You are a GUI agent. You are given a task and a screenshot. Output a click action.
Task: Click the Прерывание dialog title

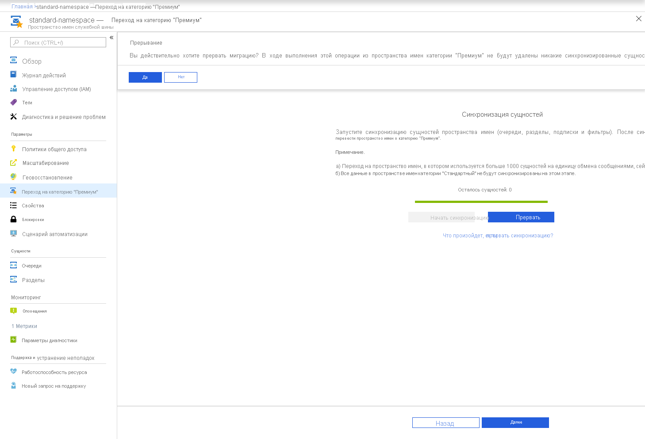click(x=146, y=43)
